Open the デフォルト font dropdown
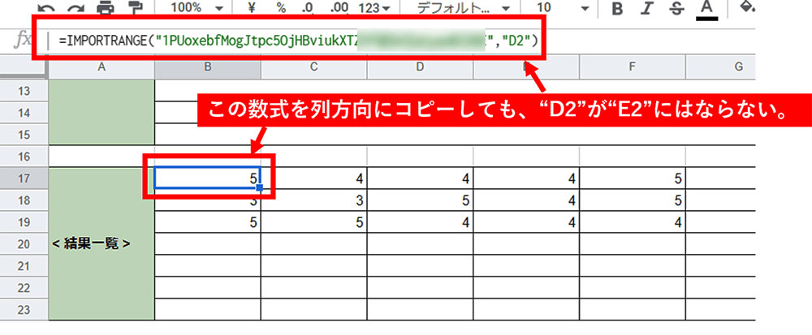This screenshot has height=335, width=812. 463,8
